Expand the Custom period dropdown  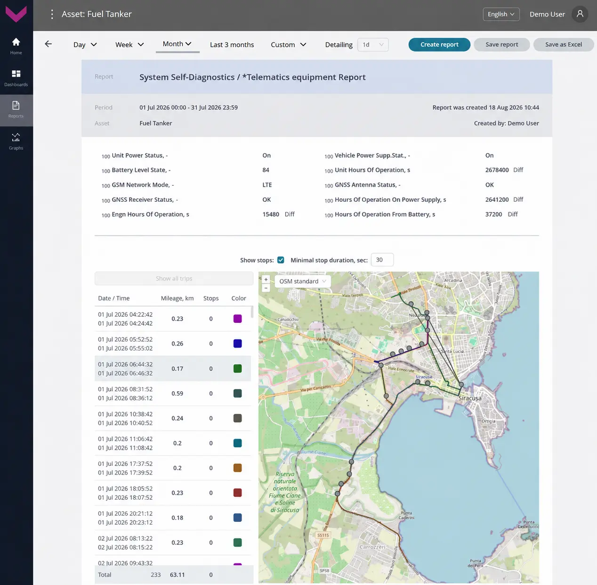[289, 44]
